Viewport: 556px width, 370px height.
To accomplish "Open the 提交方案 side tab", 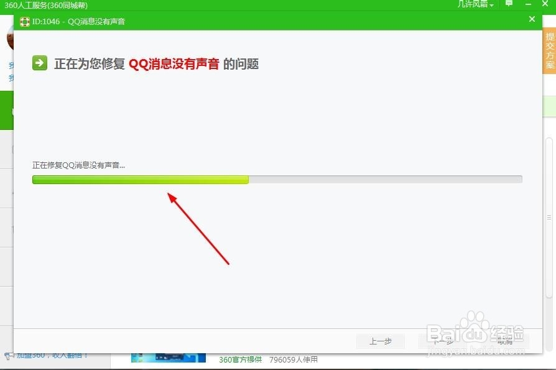I will [x=549, y=51].
